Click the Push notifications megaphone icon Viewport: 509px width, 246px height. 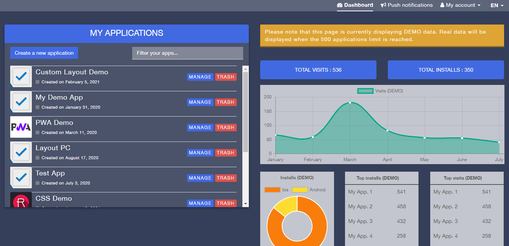pos(383,5)
